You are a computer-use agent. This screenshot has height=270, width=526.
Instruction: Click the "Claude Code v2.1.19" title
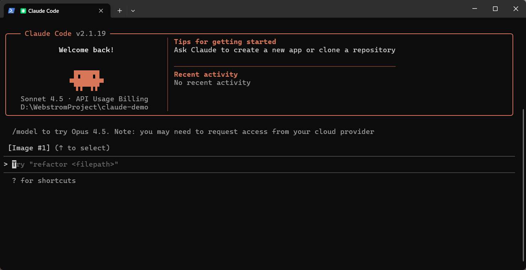tap(65, 33)
